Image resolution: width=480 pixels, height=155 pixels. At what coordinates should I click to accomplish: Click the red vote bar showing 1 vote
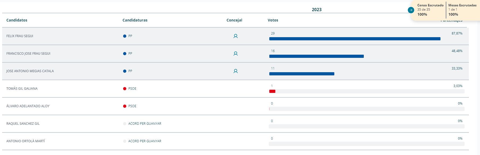pyautogui.click(x=272, y=91)
